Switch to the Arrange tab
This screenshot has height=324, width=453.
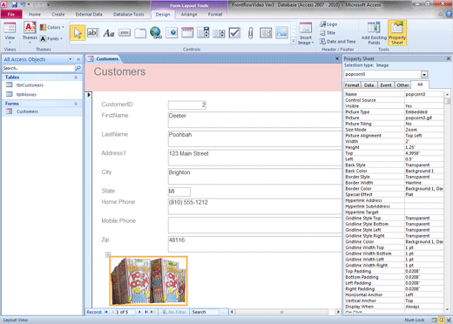click(189, 14)
